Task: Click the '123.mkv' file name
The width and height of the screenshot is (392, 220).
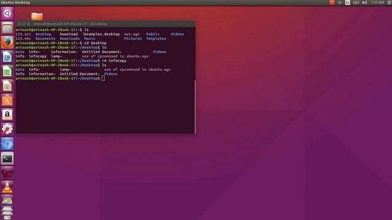Action: tap(23, 38)
